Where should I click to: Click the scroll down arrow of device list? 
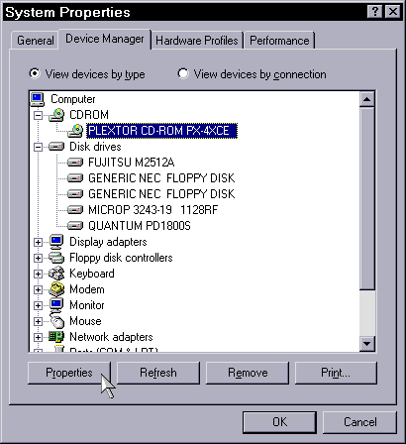click(x=367, y=344)
